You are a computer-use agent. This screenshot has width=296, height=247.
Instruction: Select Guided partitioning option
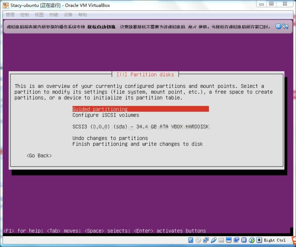tap(141, 109)
